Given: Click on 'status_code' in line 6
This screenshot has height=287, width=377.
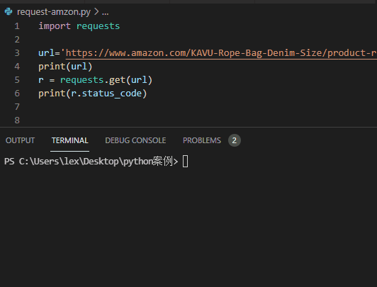Looking at the screenshot, I should tap(112, 94).
